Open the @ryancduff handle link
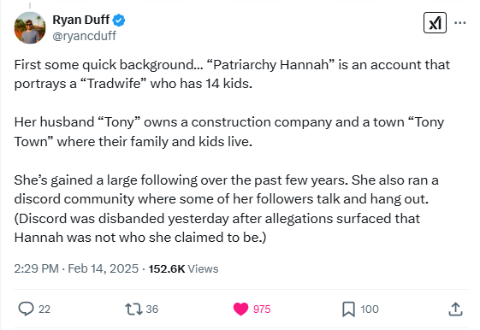 pyautogui.click(x=84, y=36)
